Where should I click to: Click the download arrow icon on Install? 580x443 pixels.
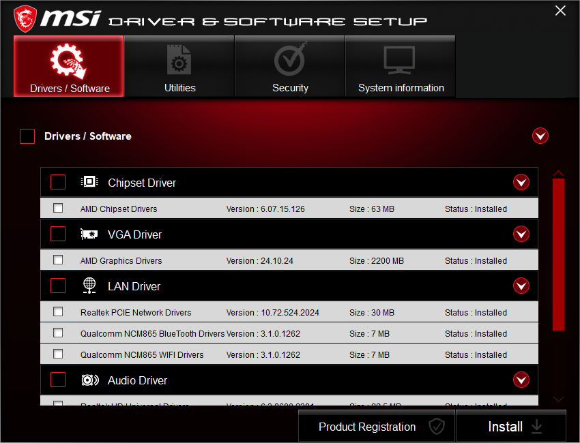point(537,427)
